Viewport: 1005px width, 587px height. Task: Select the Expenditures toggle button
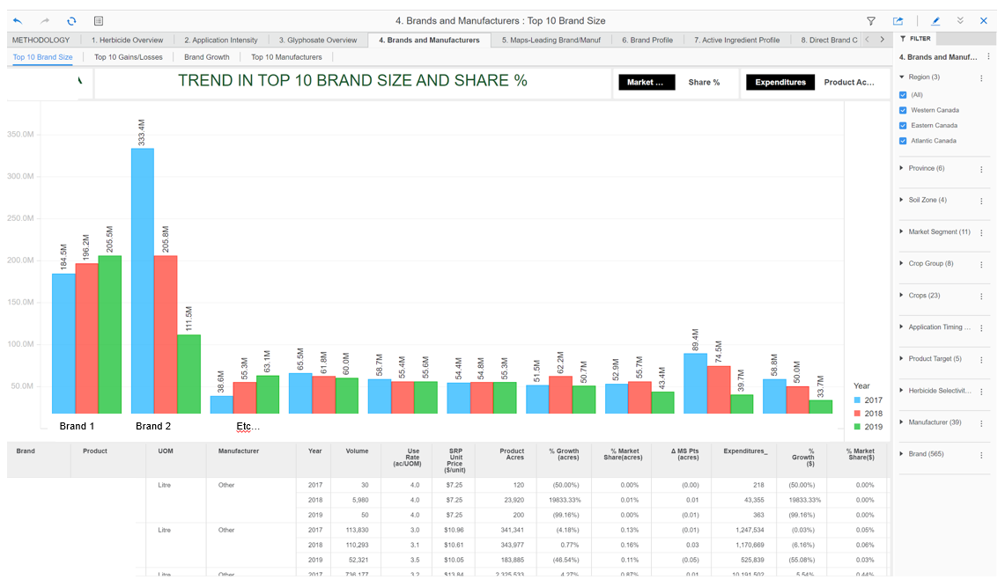tap(780, 82)
